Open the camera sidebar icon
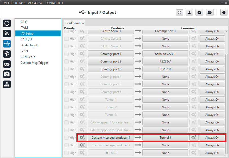This screenshot has height=158, width=229. click(7, 74)
